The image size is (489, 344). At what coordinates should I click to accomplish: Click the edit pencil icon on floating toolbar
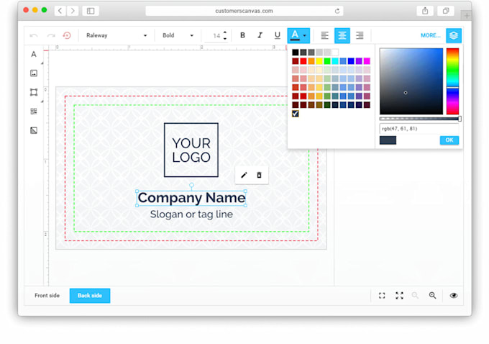244,175
